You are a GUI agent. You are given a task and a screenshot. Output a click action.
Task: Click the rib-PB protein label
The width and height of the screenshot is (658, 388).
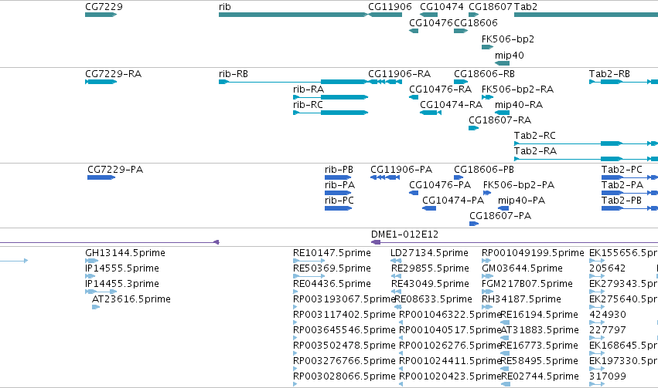point(339,170)
